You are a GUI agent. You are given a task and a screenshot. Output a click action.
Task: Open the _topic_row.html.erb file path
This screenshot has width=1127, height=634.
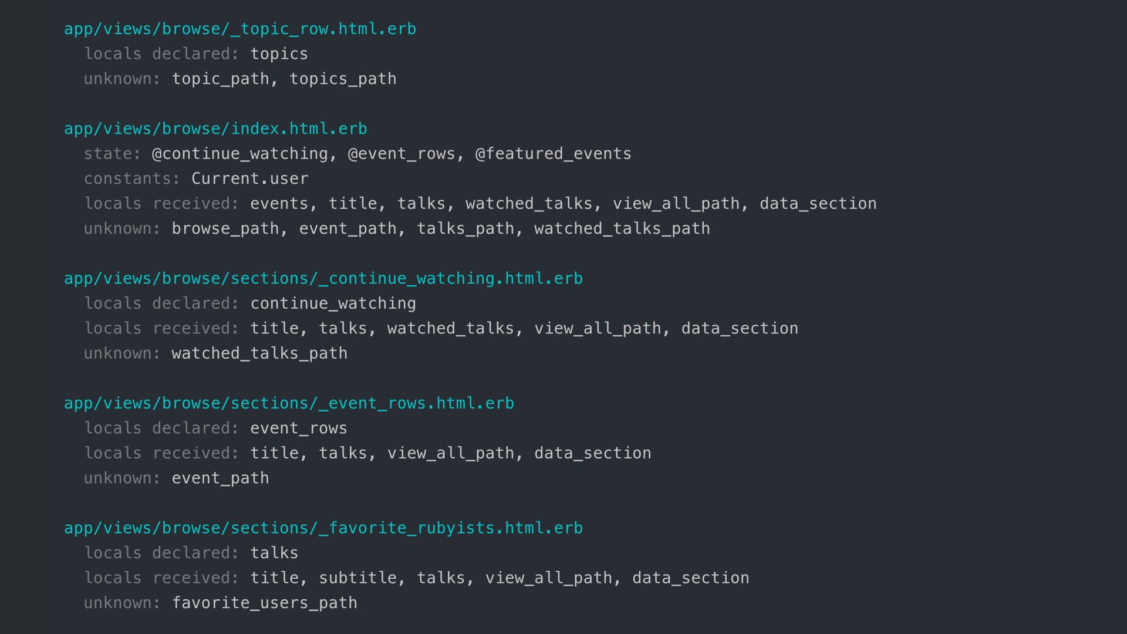(x=239, y=29)
